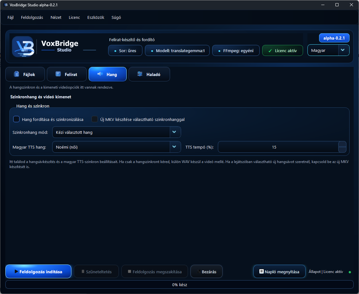Open the Súgó menu
This screenshot has height=294, width=359.
click(x=116, y=17)
